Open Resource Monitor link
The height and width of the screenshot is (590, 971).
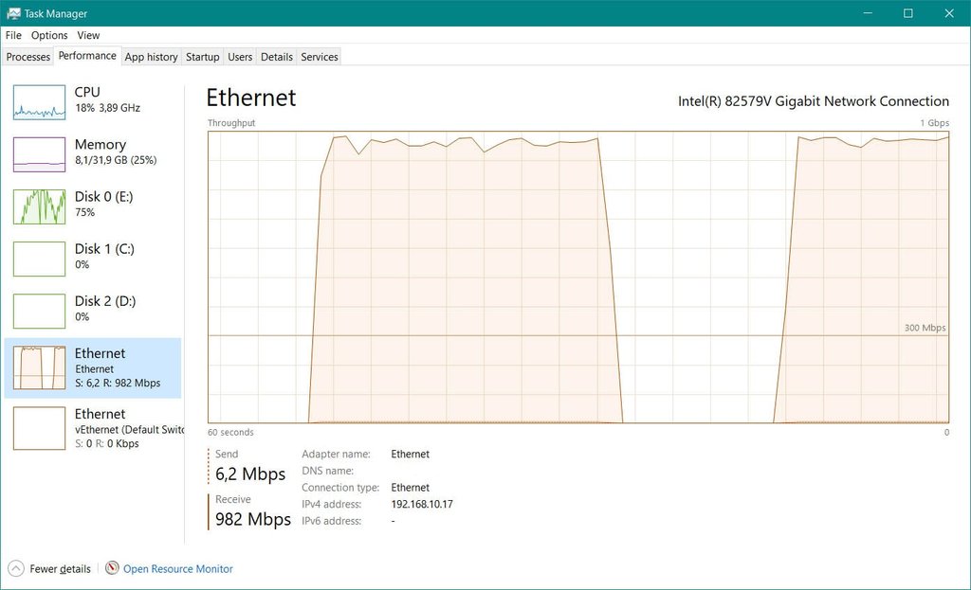point(178,569)
